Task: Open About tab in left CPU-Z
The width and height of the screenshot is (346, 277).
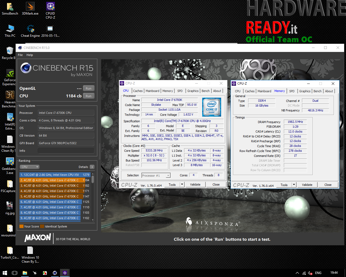Action: [x=217, y=91]
